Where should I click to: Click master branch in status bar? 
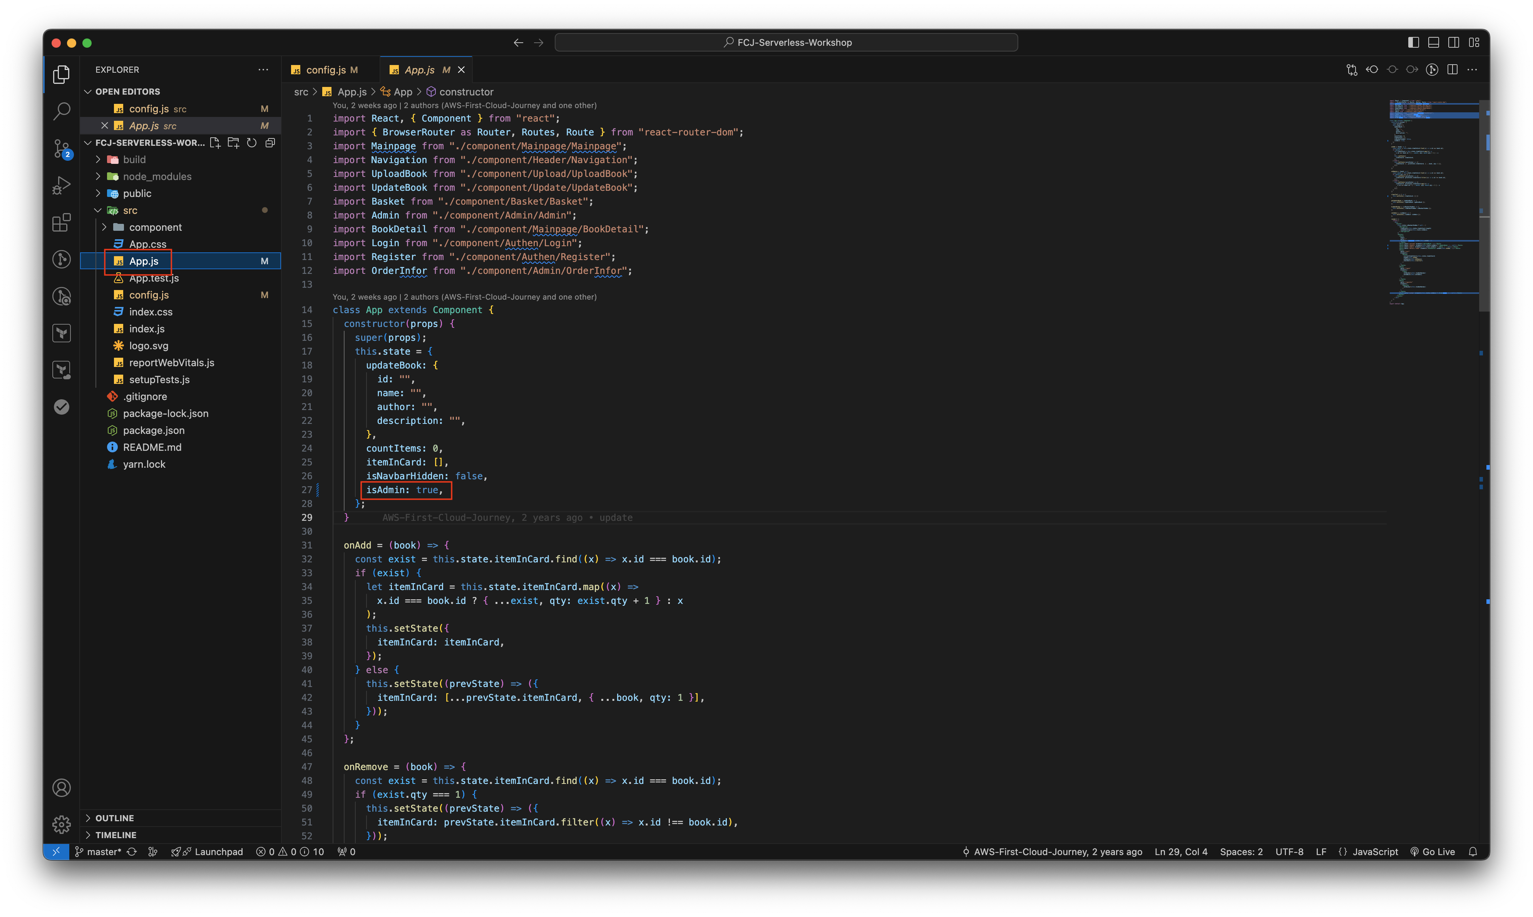point(98,852)
